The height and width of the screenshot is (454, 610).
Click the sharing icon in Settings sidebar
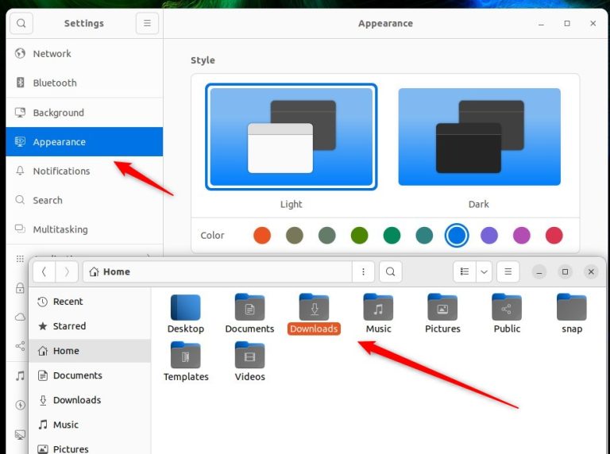tap(20, 346)
